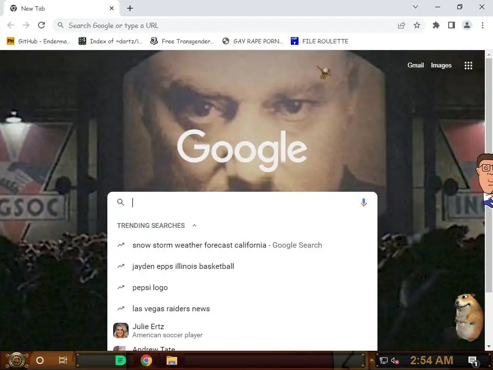This screenshot has height=370, width=493.
Task: Click the network icon in system tray
Action: click(383, 360)
